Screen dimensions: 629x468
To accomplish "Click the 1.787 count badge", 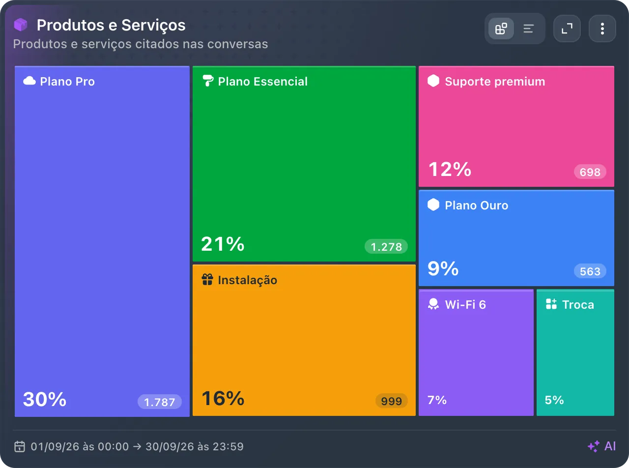I will (x=160, y=402).
